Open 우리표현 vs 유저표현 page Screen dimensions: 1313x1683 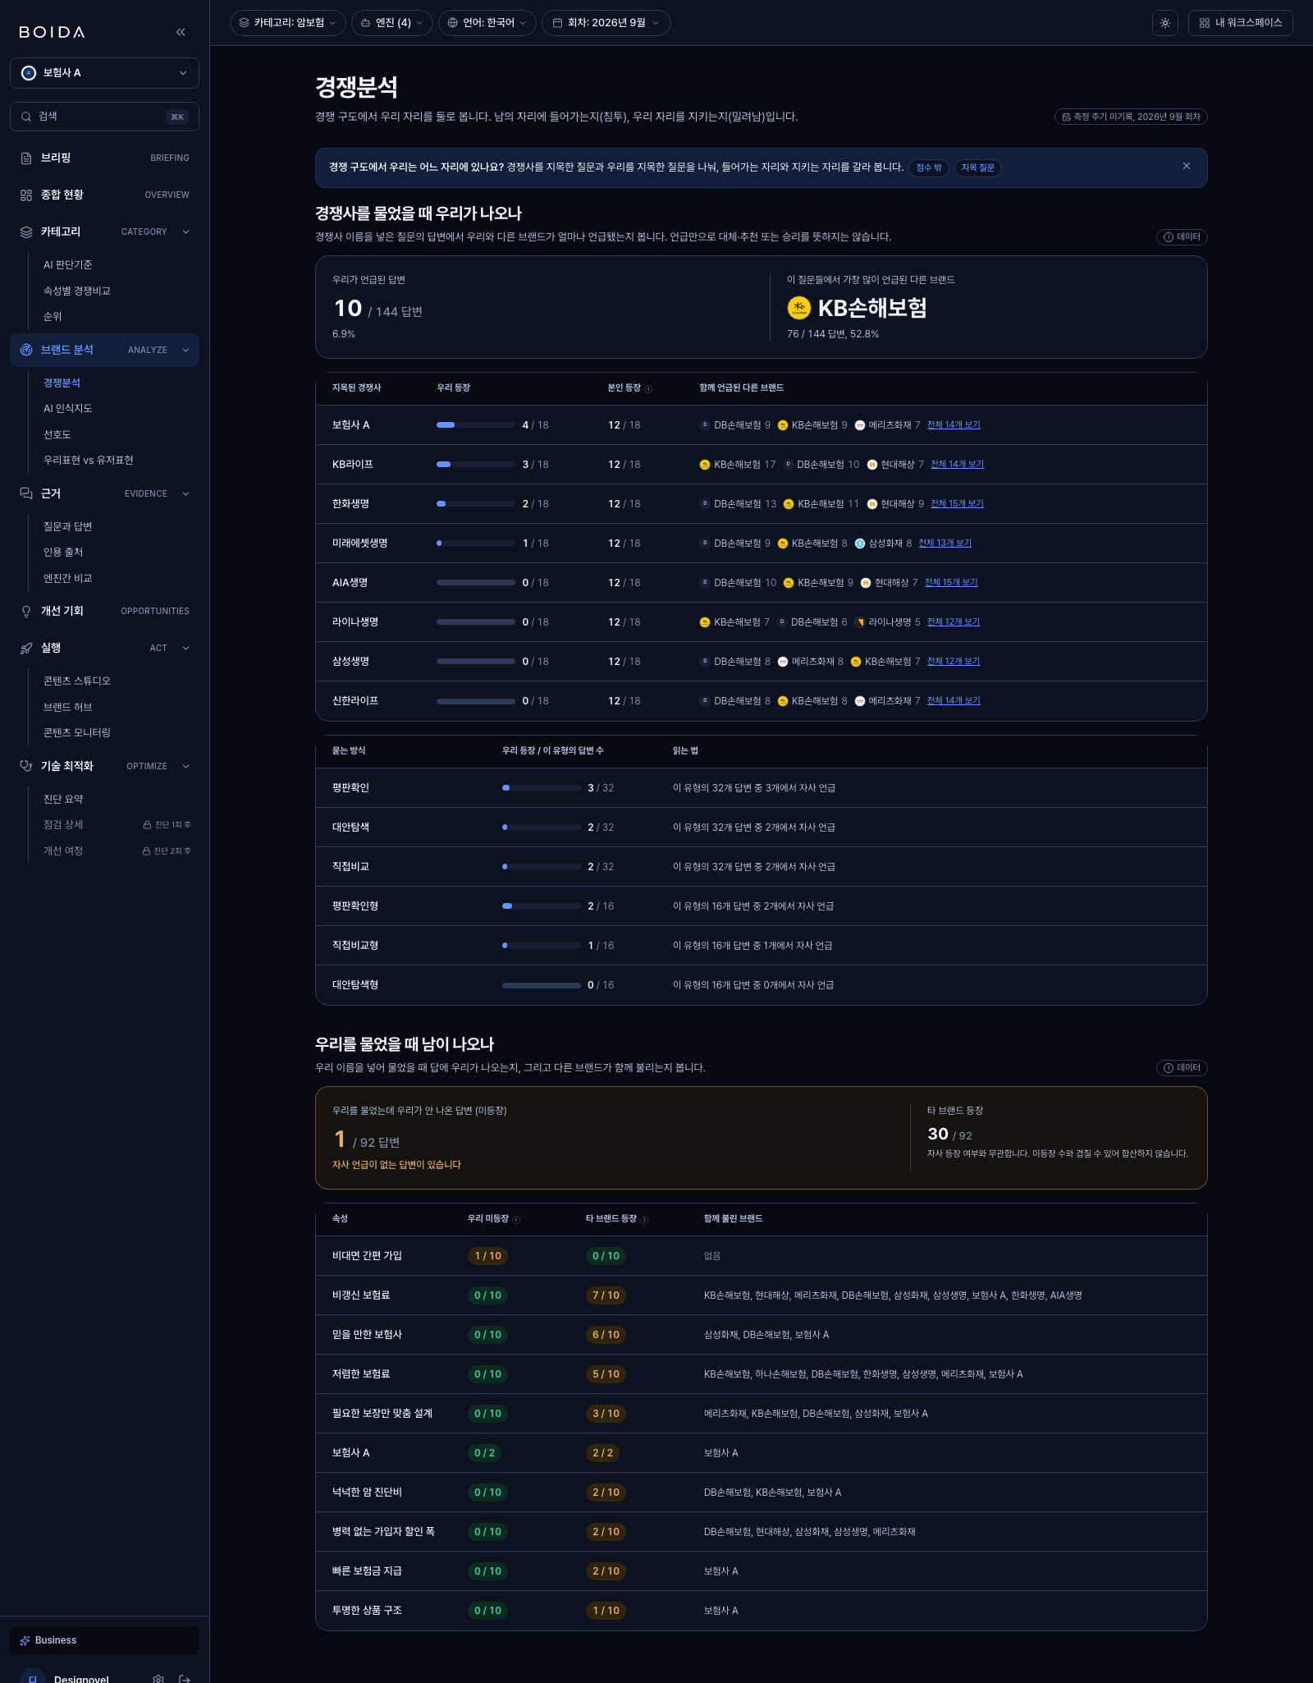click(89, 460)
